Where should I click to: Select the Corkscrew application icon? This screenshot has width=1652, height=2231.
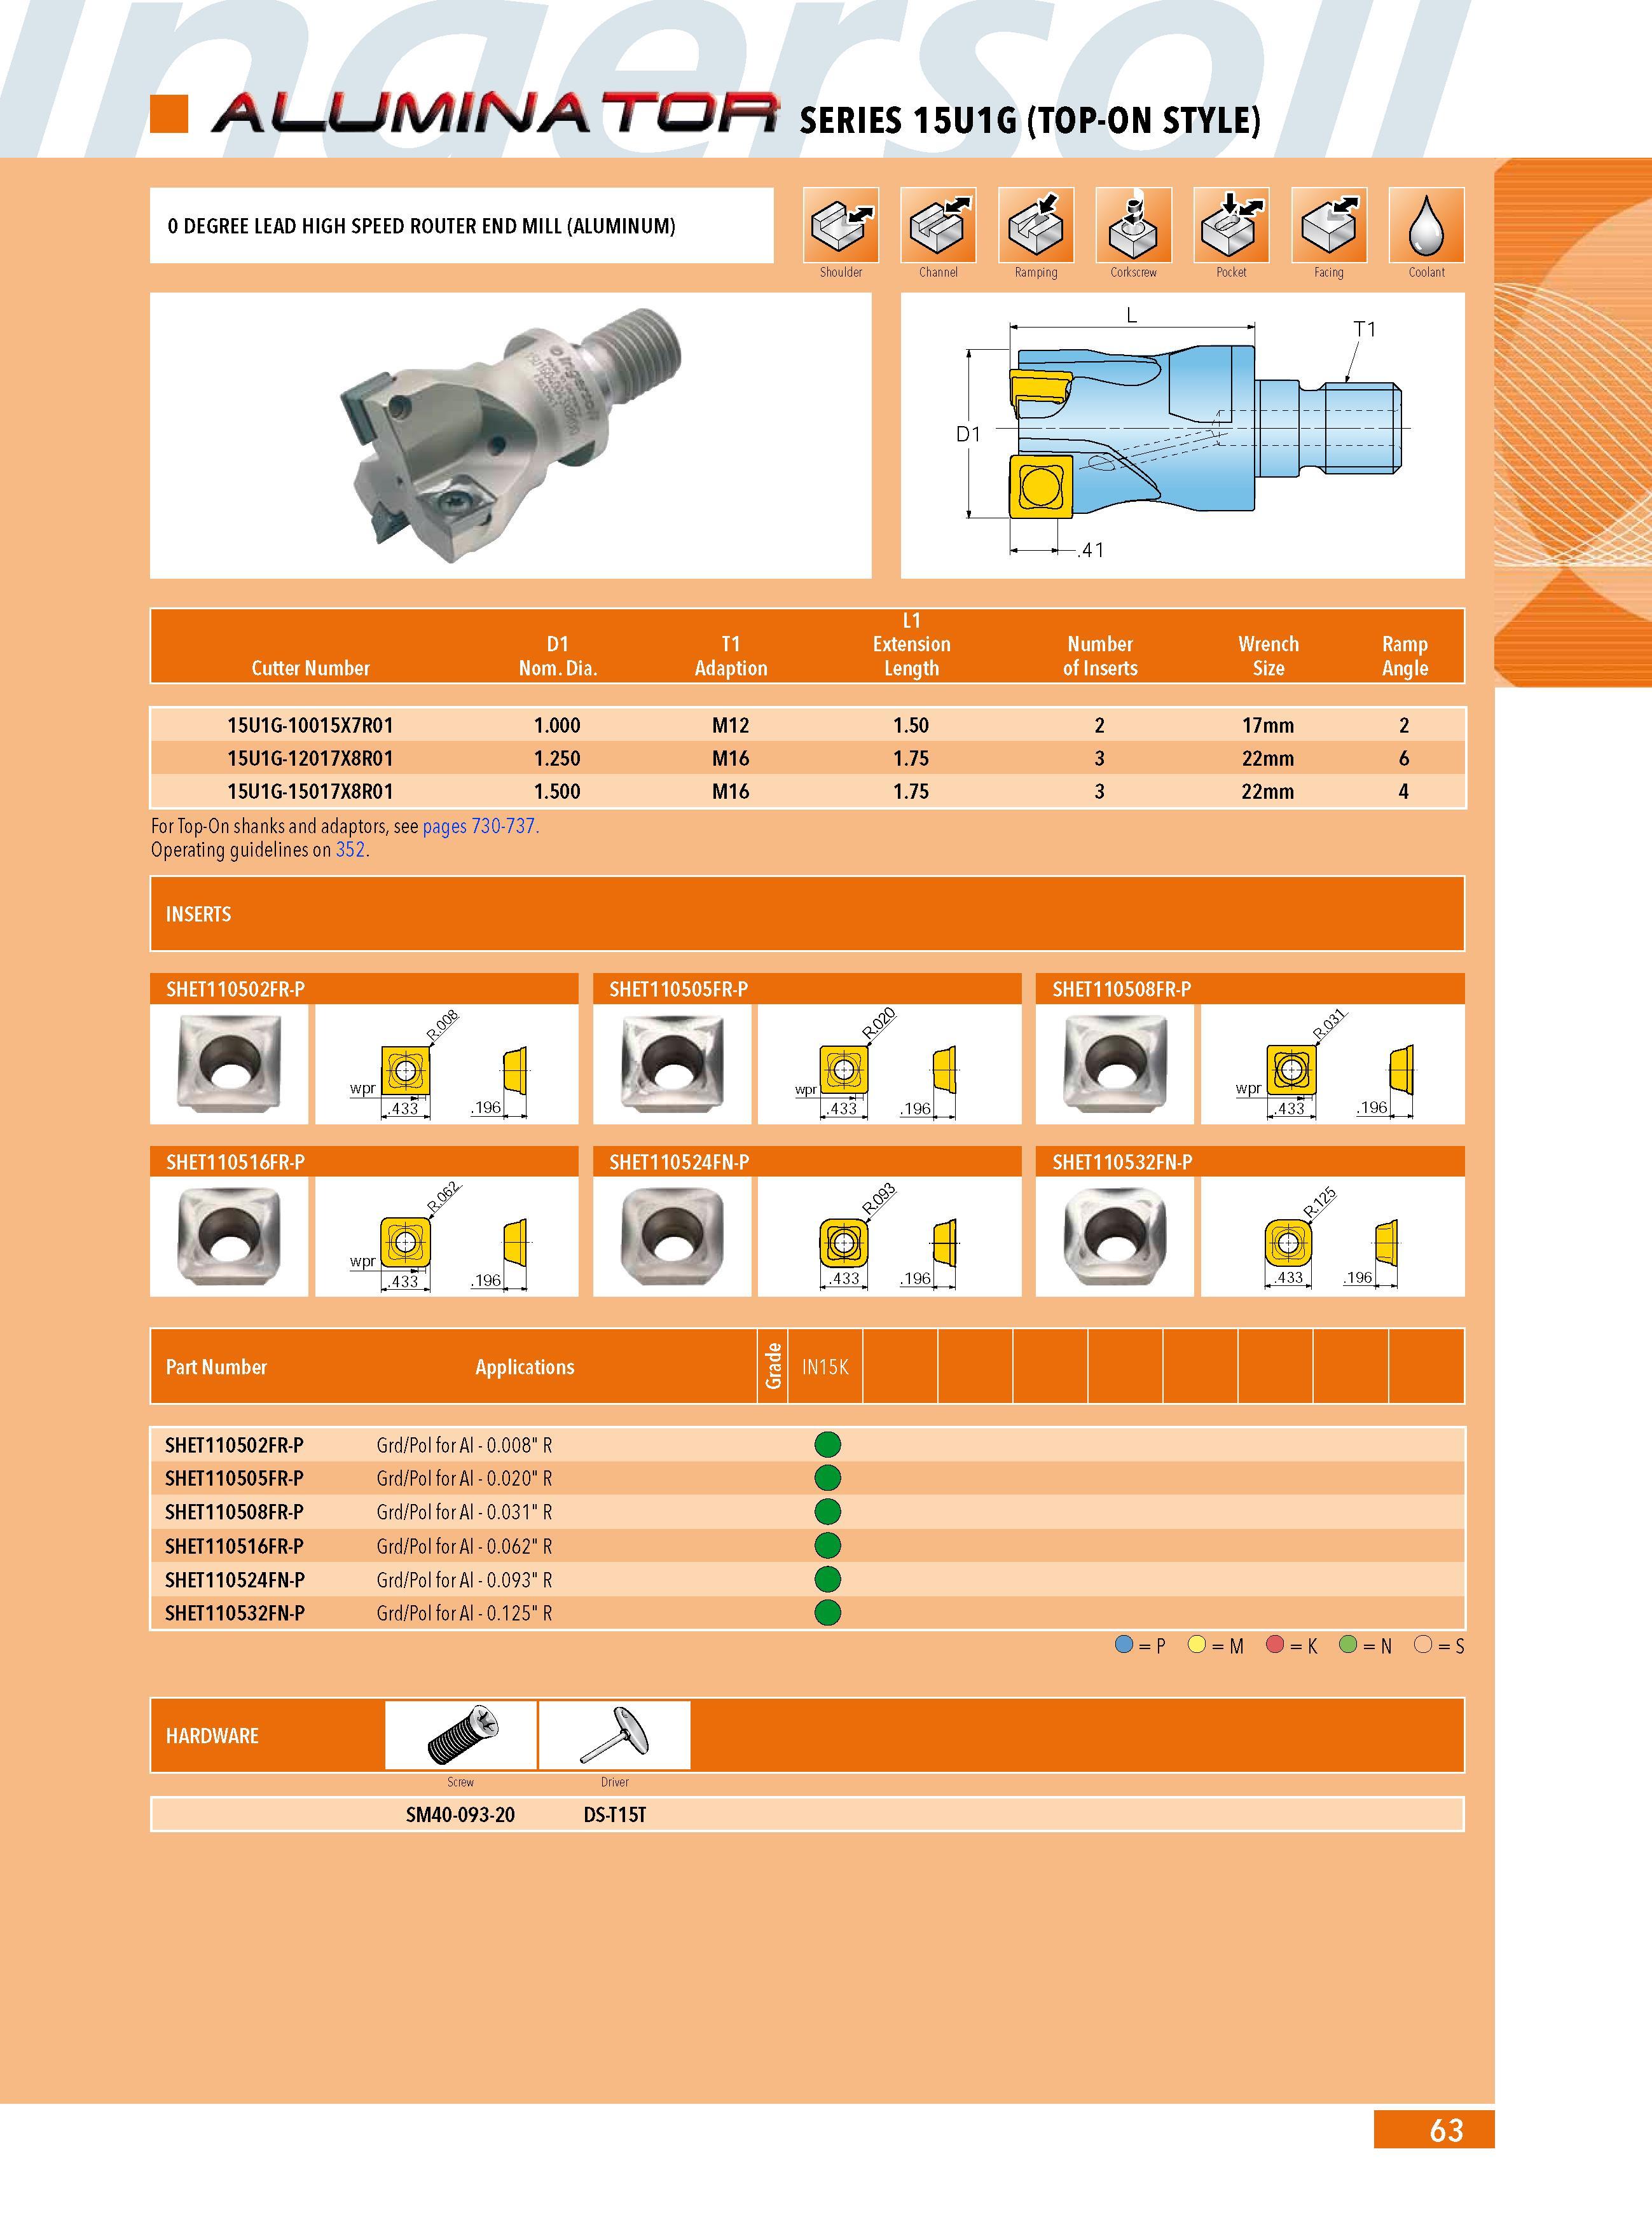tap(1133, 225)
